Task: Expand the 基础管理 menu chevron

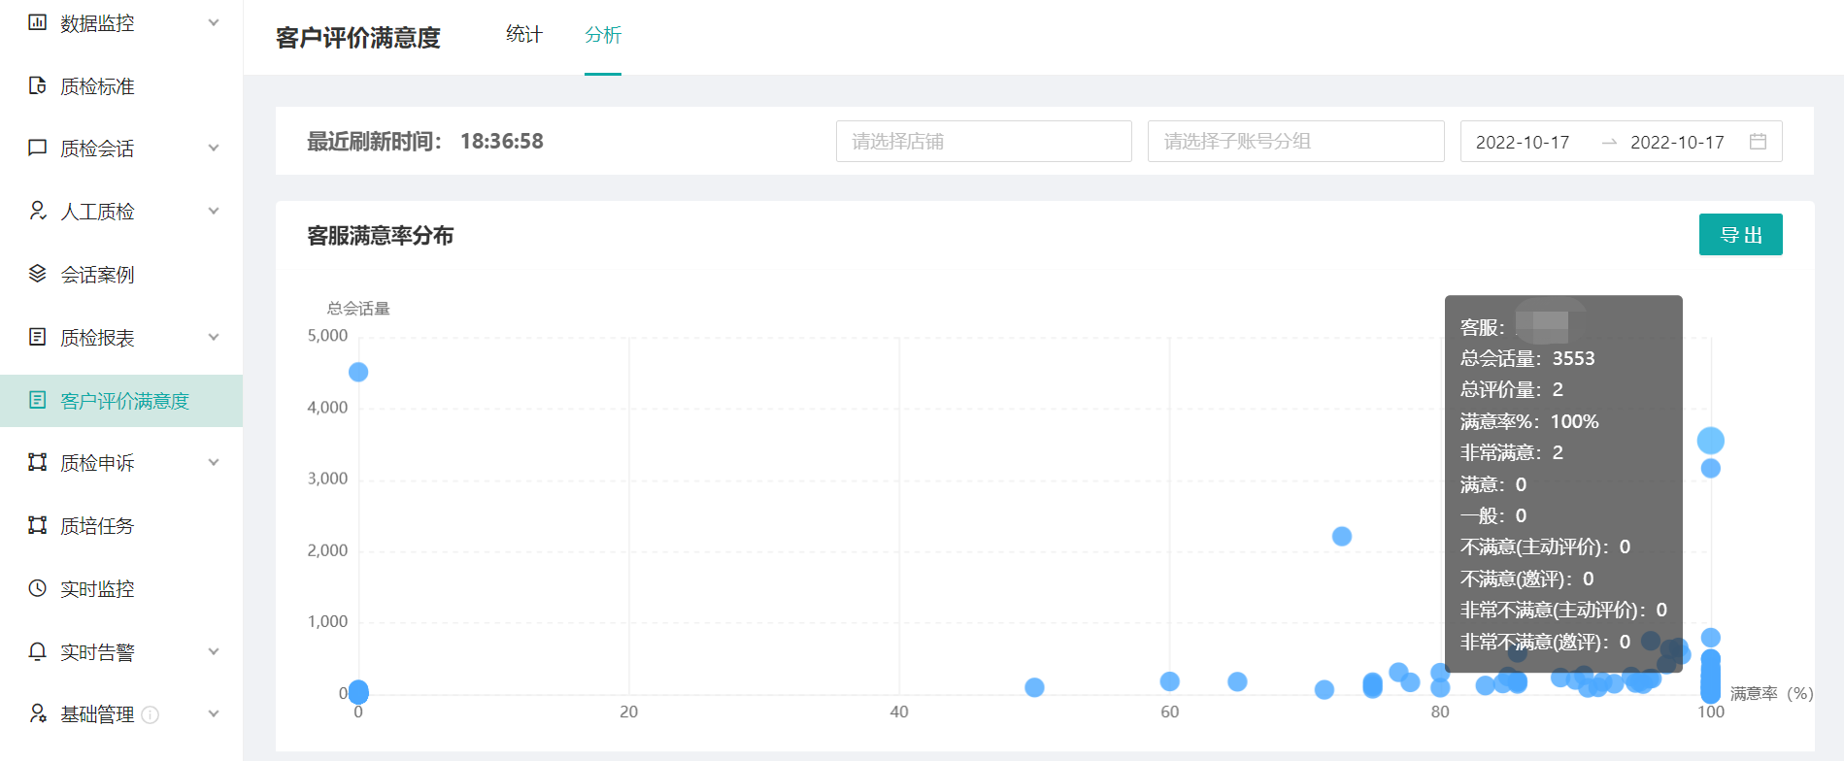Action: [214, 713]
